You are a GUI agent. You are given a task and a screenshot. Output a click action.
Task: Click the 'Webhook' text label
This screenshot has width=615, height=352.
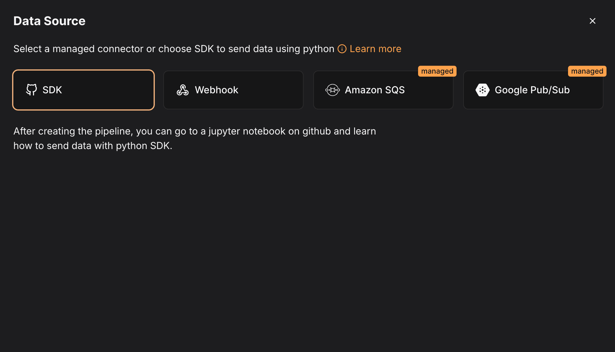click(216, 90)
